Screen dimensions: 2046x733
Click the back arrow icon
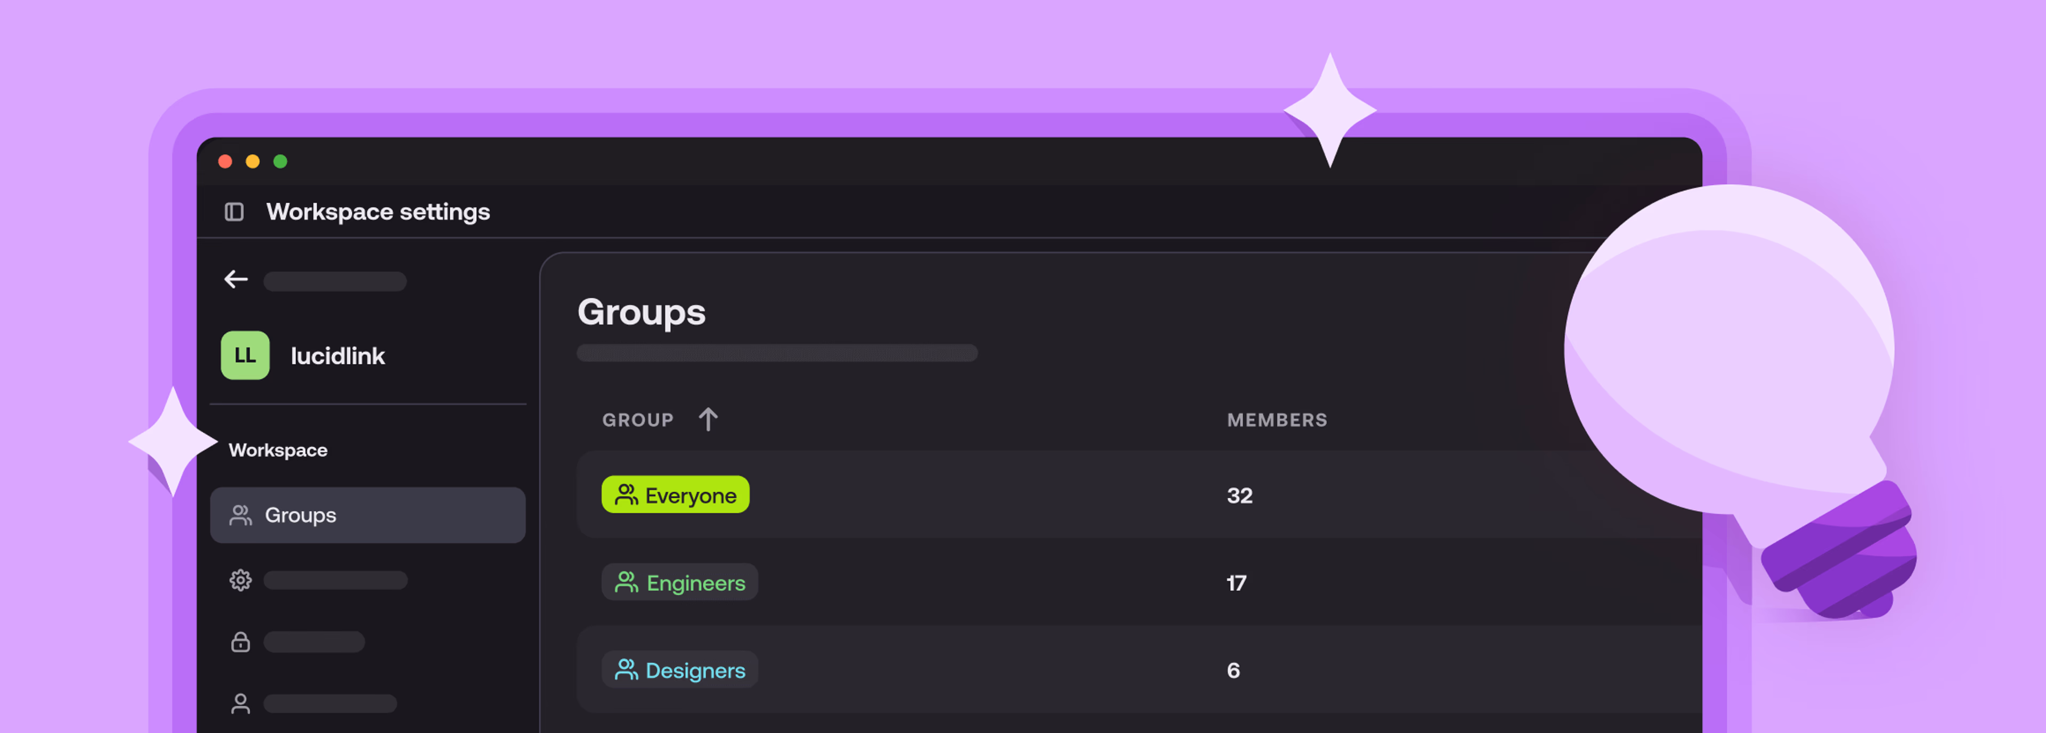pyautogui.click(x=236, y=279)
